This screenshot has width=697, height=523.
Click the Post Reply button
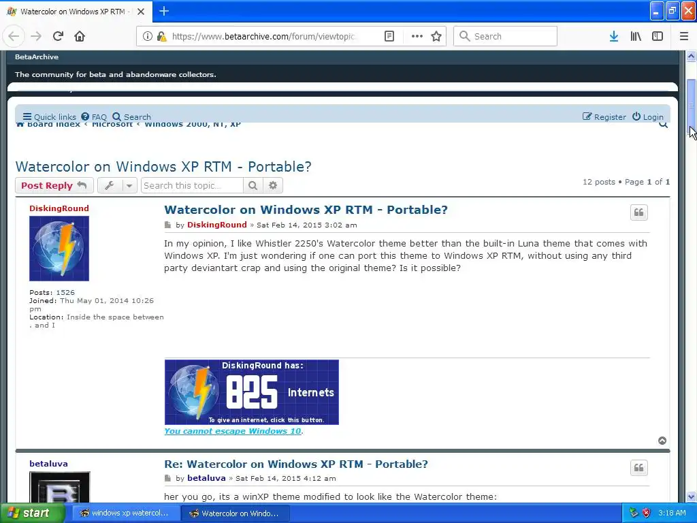pyautogui.click(x=54, y=185)
